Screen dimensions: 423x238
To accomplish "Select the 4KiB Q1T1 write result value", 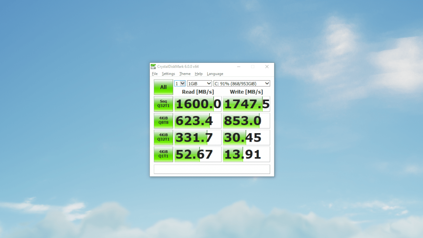I will coord(246,154).
